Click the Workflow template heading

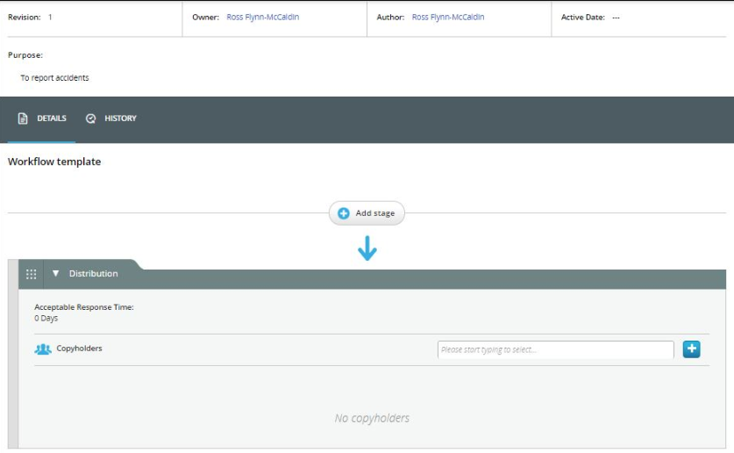point(54,162)
